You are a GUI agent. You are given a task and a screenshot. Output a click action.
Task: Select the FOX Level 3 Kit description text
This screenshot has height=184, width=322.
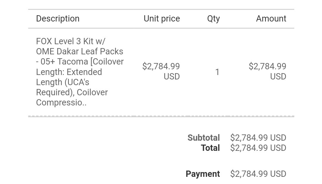(x=80, y=72)
